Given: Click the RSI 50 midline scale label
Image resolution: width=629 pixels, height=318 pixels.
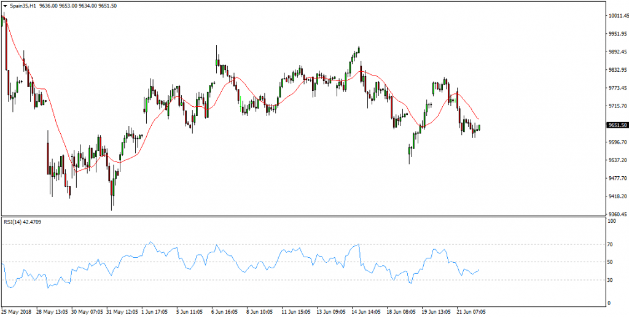Looking at the screenshot, I should click(611, 262).
